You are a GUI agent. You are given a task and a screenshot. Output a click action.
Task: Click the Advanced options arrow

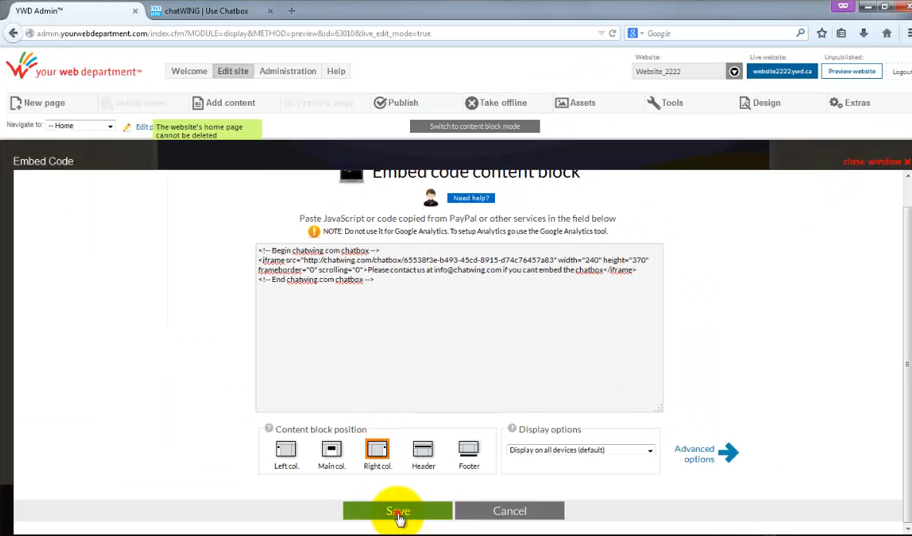[728, 452]
